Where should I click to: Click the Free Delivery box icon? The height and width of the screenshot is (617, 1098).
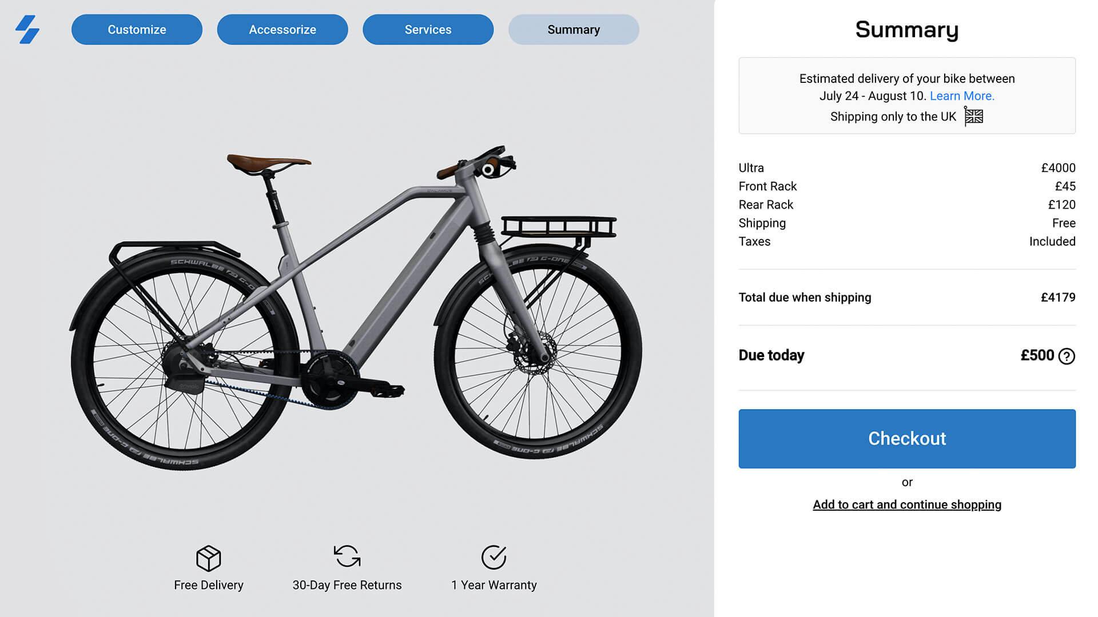point(208,558)
